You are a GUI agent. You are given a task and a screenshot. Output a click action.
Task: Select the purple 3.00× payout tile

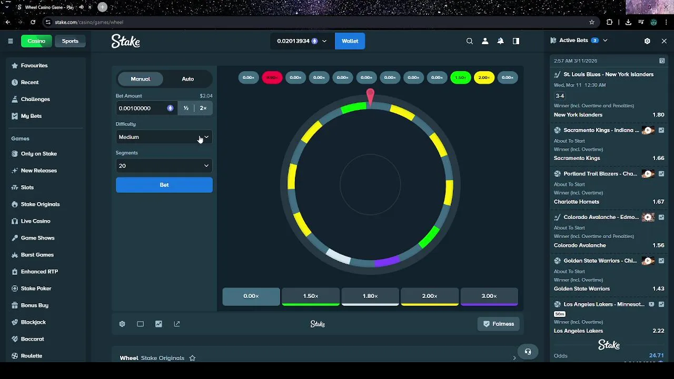coord(489,296)
